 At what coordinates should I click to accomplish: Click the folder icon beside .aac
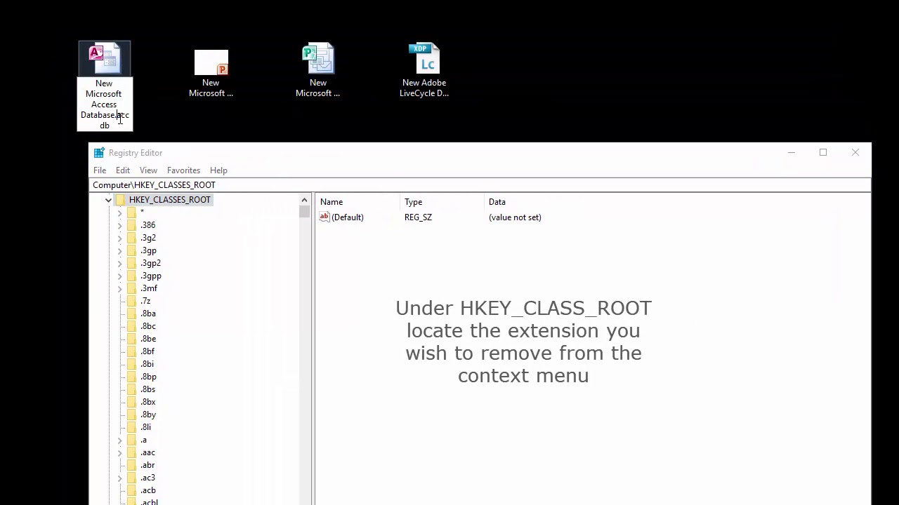click(131, 452)
